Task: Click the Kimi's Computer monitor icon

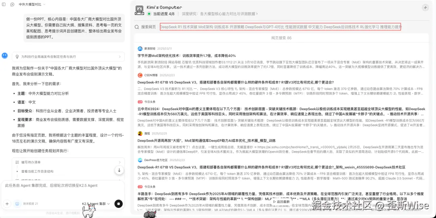Action: click(x=139, y=10)
